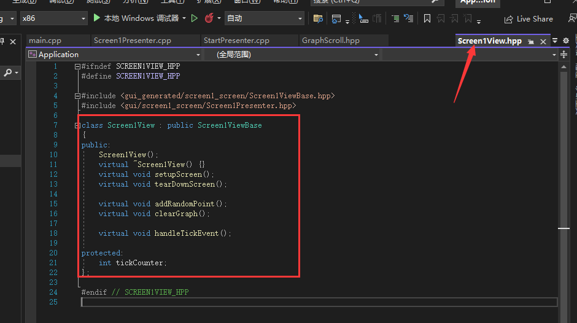Image resolution: width=577 pixels, height=323 pixels.
Task: Go to next bookmark icon
Action: [454, 18]
